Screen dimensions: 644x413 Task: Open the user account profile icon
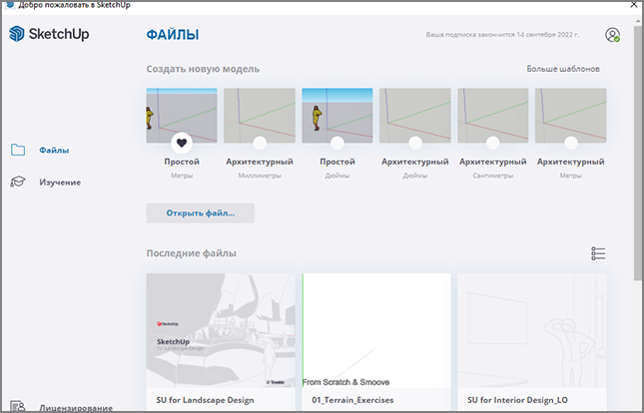612,35
